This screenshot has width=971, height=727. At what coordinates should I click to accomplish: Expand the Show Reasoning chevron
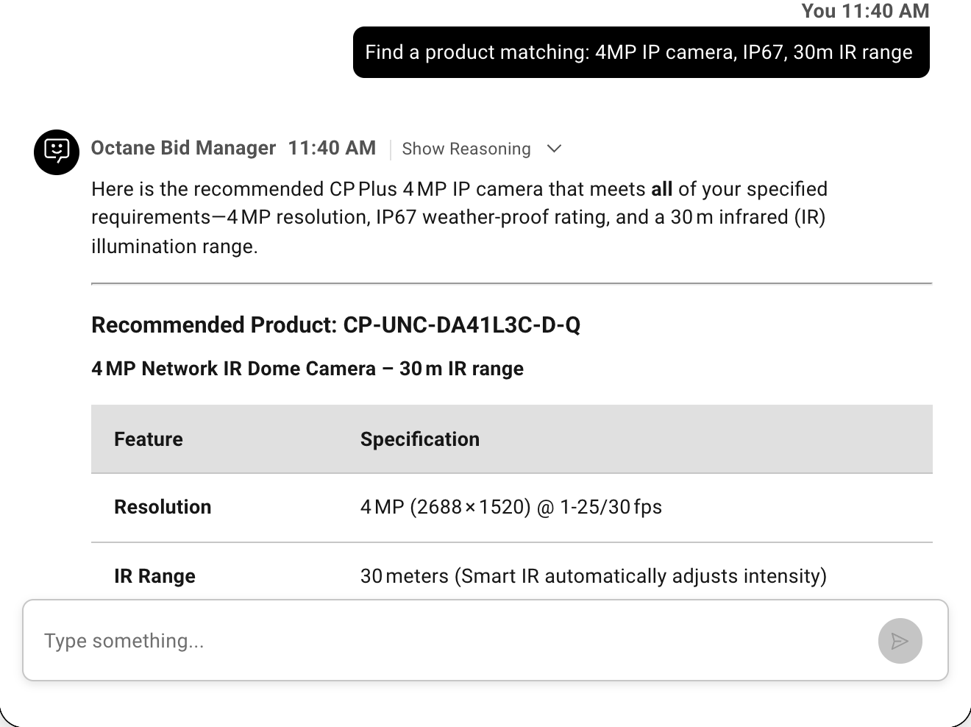click(x=555, y=149)
